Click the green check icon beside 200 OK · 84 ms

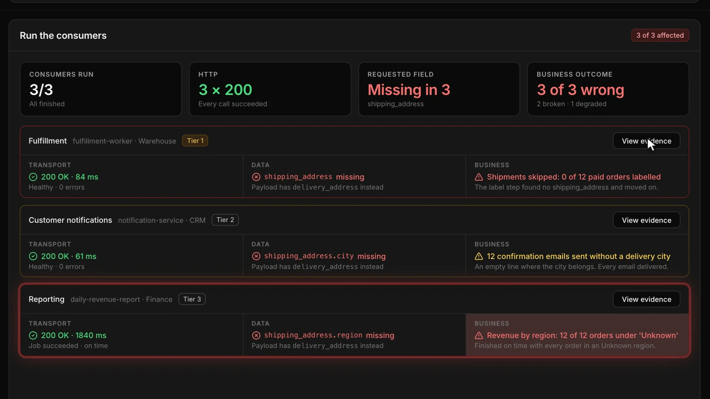click(33, 177)
